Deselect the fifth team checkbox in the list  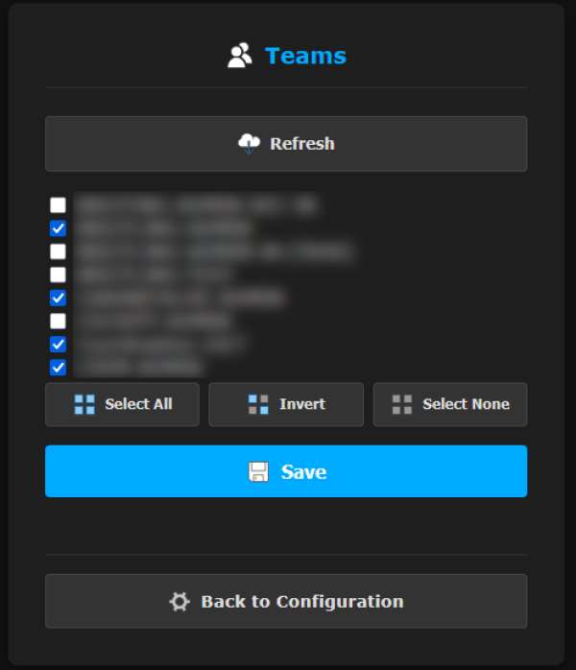[x=59, y=298]
